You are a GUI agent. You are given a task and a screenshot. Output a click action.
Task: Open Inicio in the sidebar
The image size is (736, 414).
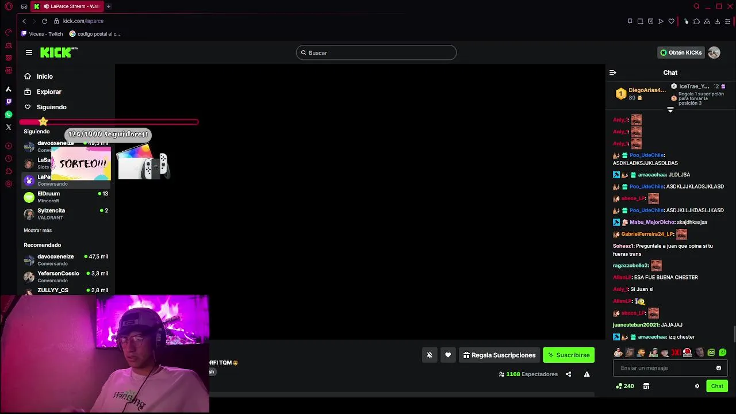pos(39,76)
